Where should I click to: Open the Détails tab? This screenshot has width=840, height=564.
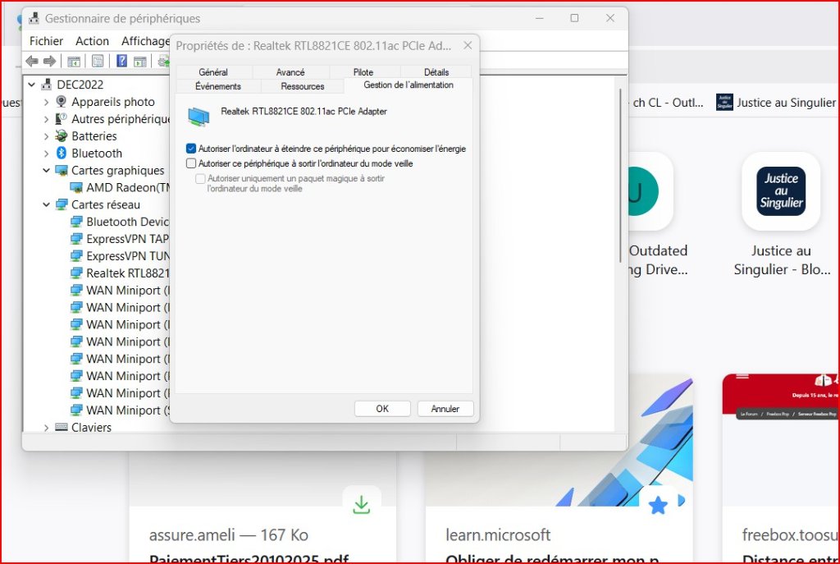click(x=436, y=72)
